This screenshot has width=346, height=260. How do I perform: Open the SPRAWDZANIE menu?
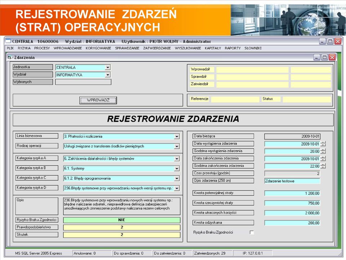coord(127,48)
